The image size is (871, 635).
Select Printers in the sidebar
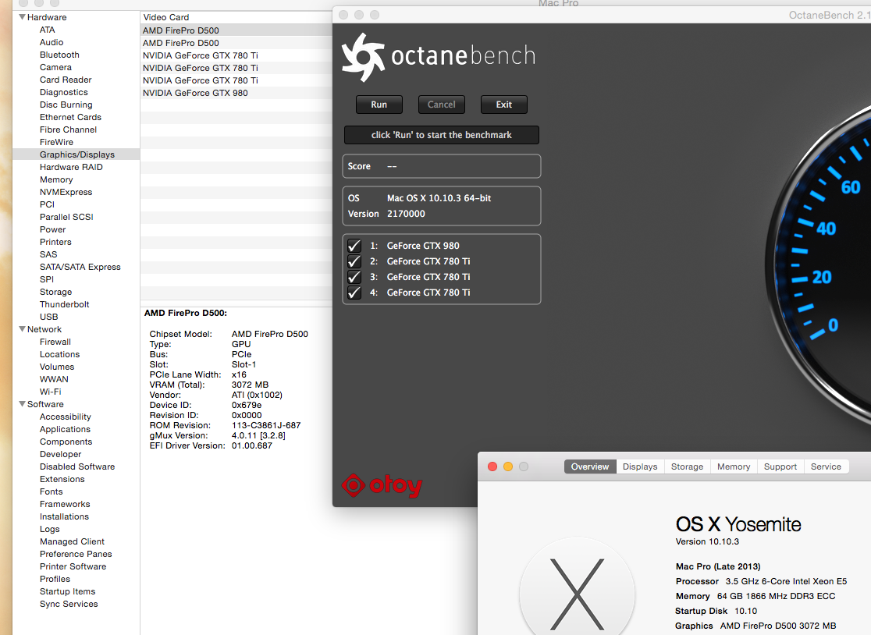pyautogui.click(x=55, y=242)
